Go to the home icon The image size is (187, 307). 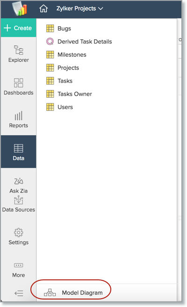(43, 8)
